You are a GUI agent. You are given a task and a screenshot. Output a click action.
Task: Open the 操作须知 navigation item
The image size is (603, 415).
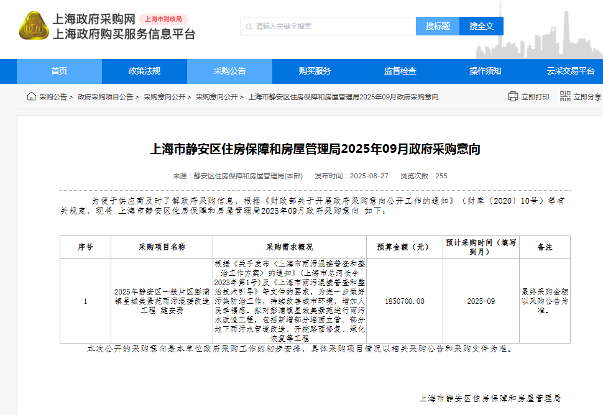point(485,71)
